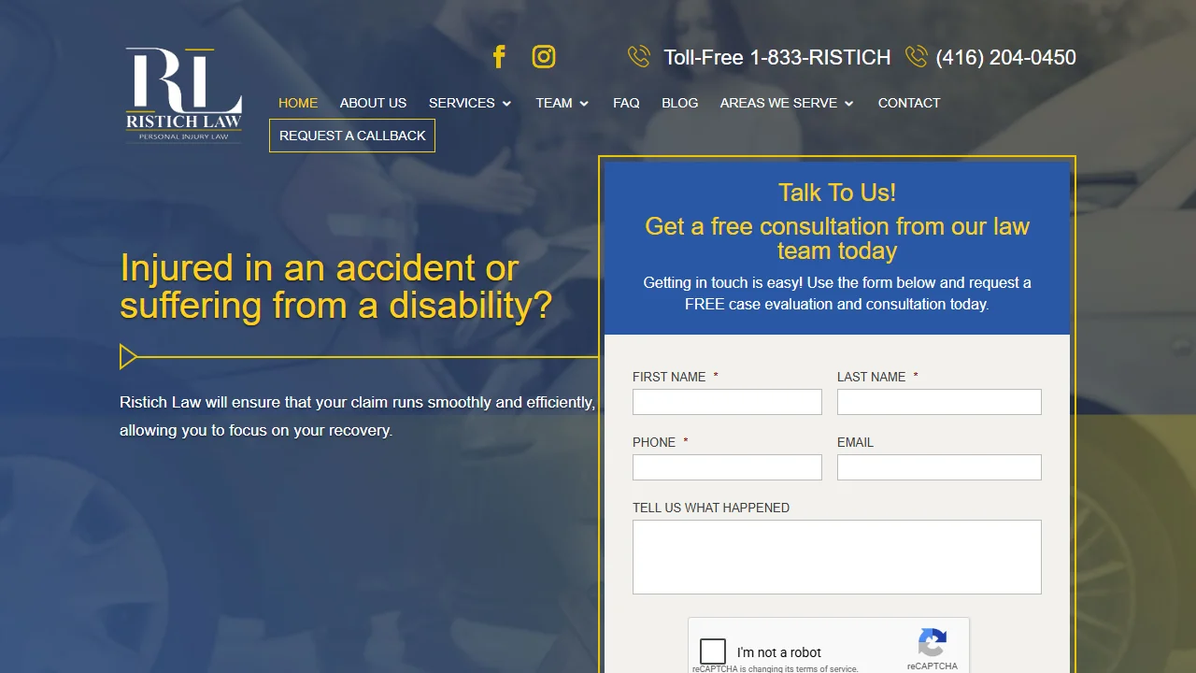Open the Blog page

[x=680, y=103]
